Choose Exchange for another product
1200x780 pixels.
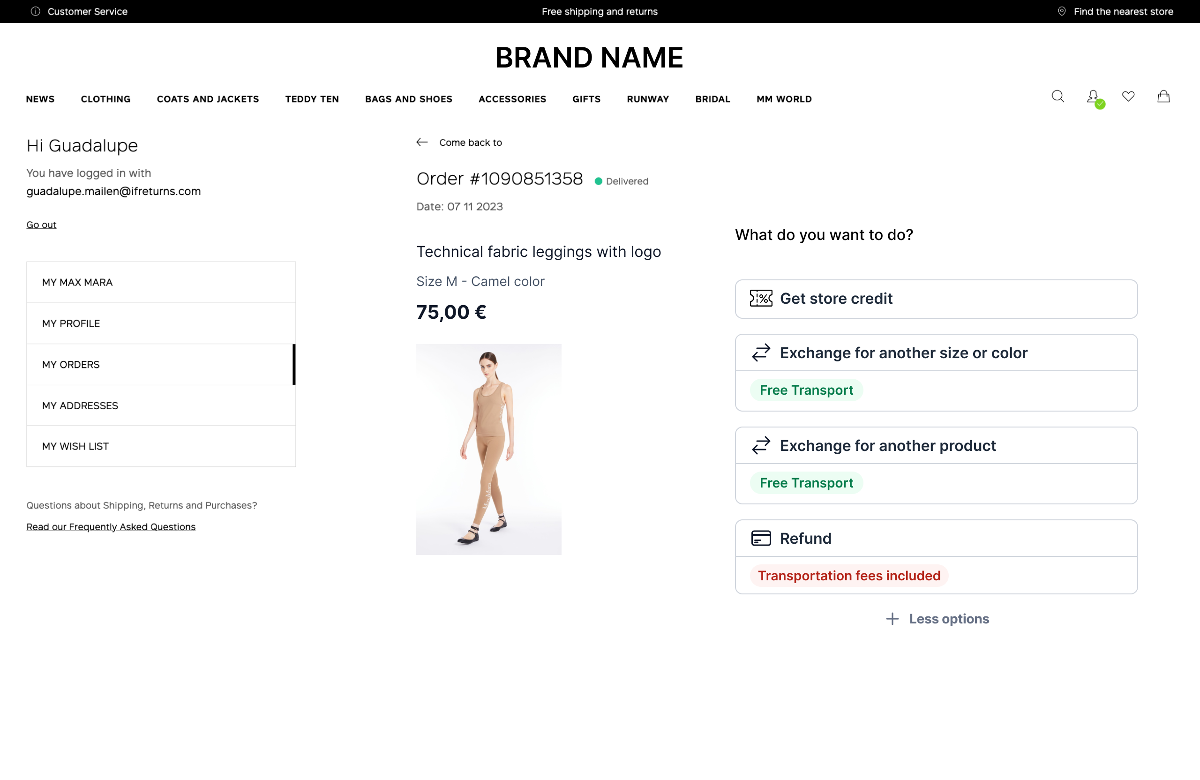click(x=887, y=446)
